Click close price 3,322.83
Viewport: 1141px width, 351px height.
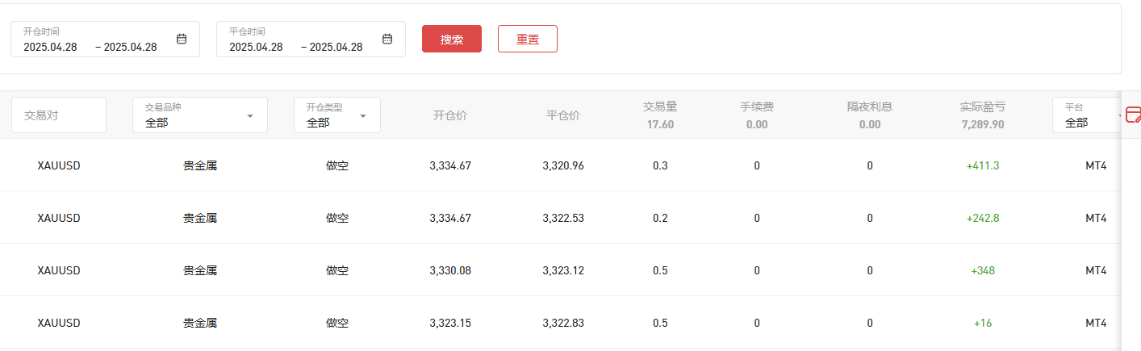point(563,323)
